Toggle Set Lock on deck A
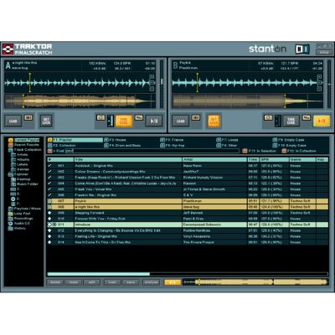This screenshot has height=335, width=335. (x=46, y=121)
